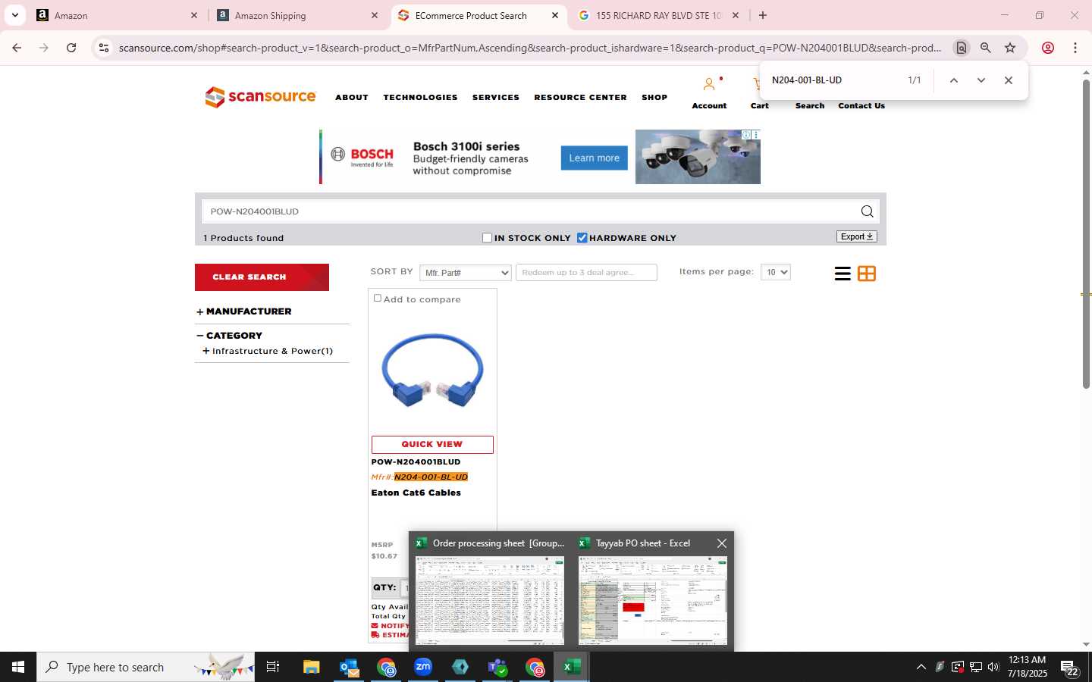Click the Redeem deal agreement field
The height and width of the screenshot is (682, 1092).
click(x=586, y=273)
